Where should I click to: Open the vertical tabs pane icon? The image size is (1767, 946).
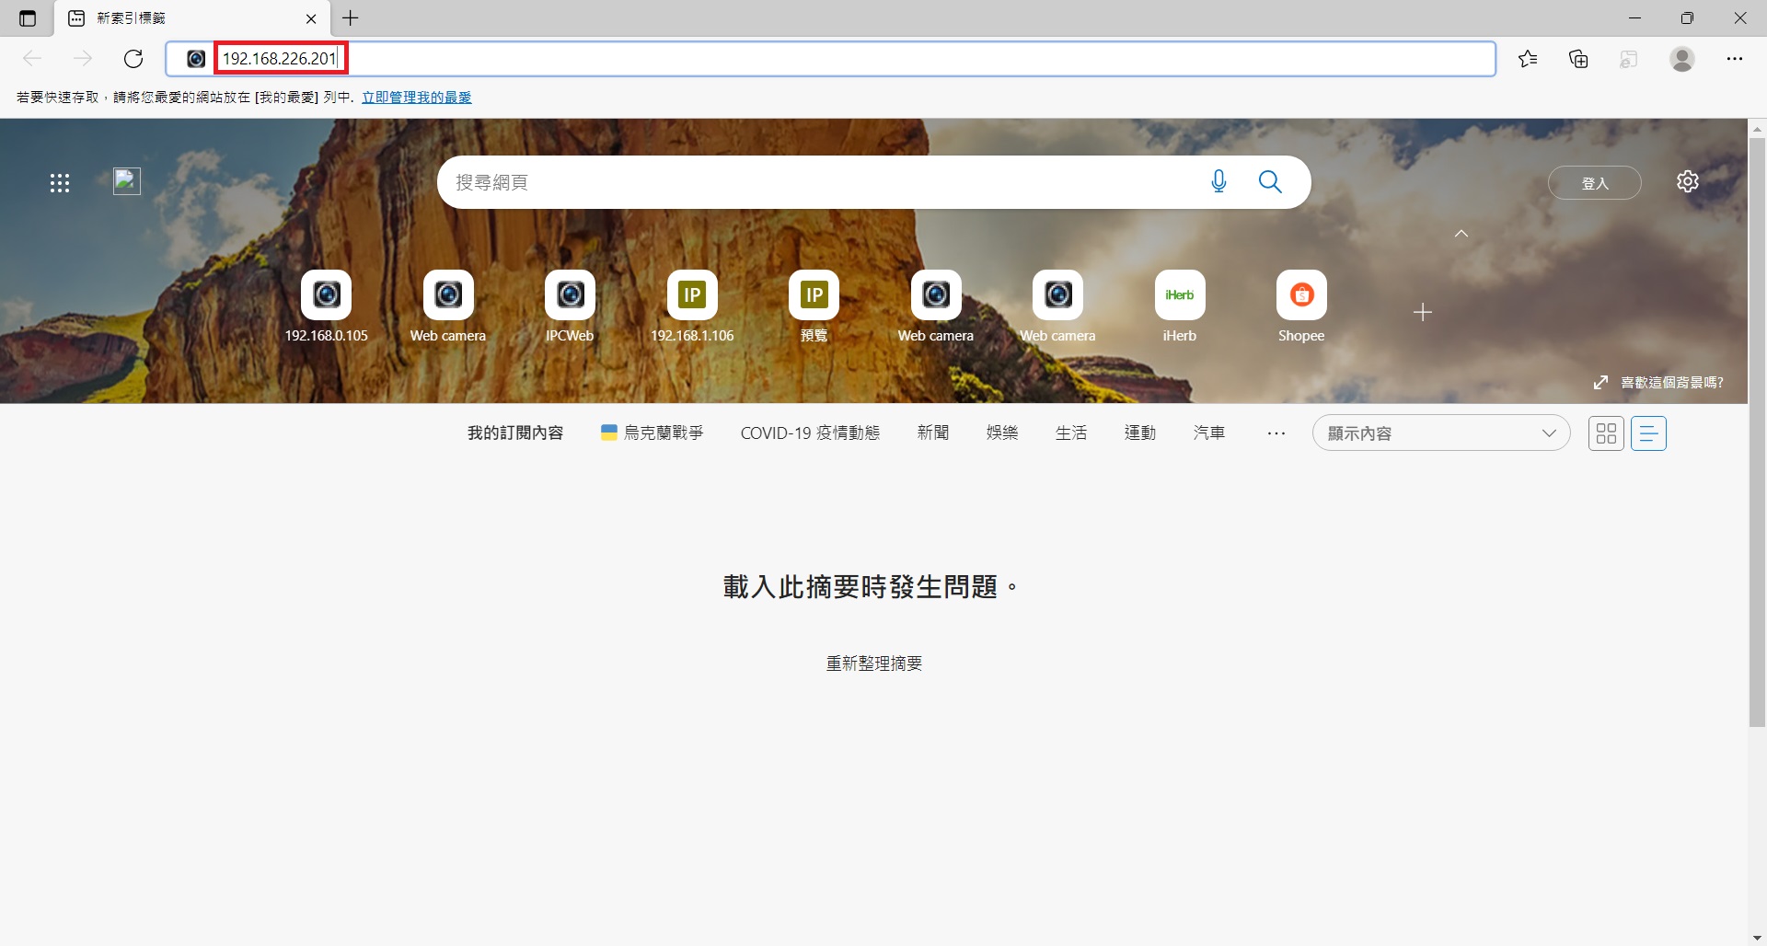click(28, 18)
